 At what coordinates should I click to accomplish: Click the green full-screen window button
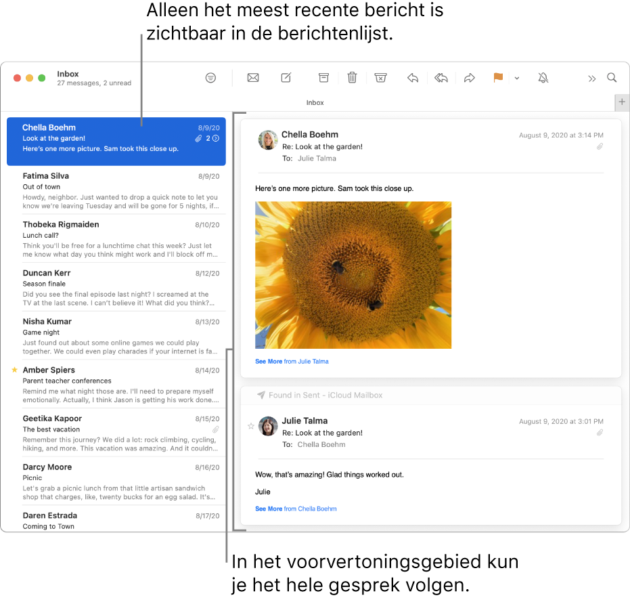pyautogui.click(x=42, y=78)
